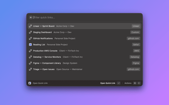This screenshot has width=169, height=105.
Task: Click github.com tag on Triage row
Action: click(x=133, y=69)
